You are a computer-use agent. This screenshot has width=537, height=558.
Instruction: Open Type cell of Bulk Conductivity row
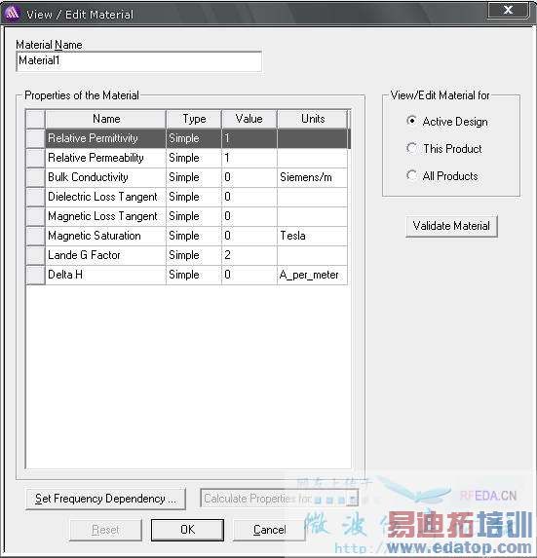pyautogui.click(x=194, y=177)
